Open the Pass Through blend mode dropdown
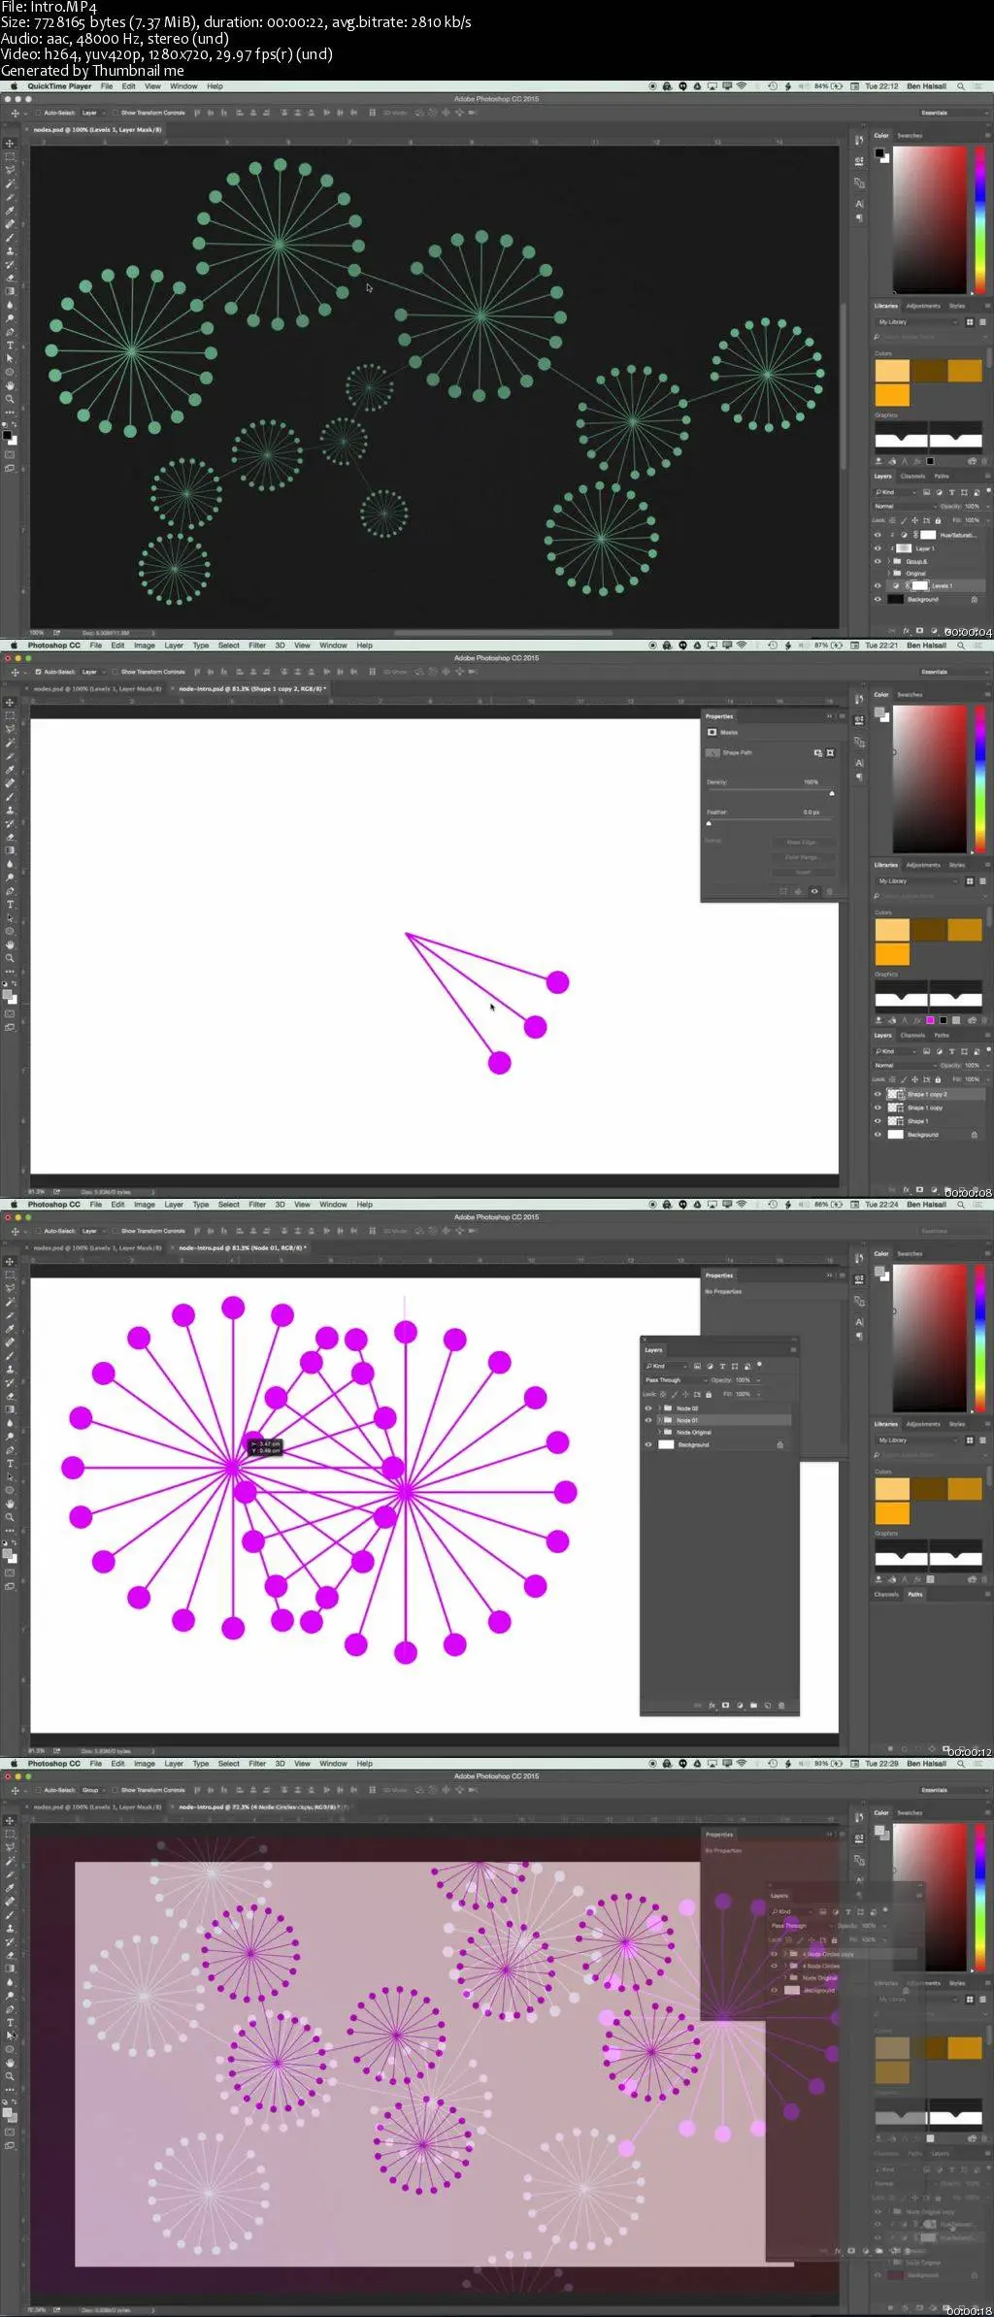Screen dimensions: 994x2317 coord(676,1380)
